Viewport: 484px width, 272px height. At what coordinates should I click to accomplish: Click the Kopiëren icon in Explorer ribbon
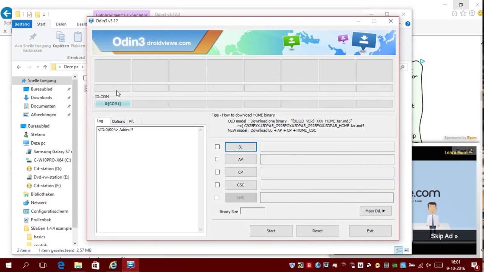click(60, 36)
